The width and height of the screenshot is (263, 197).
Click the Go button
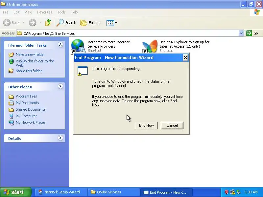252,33
